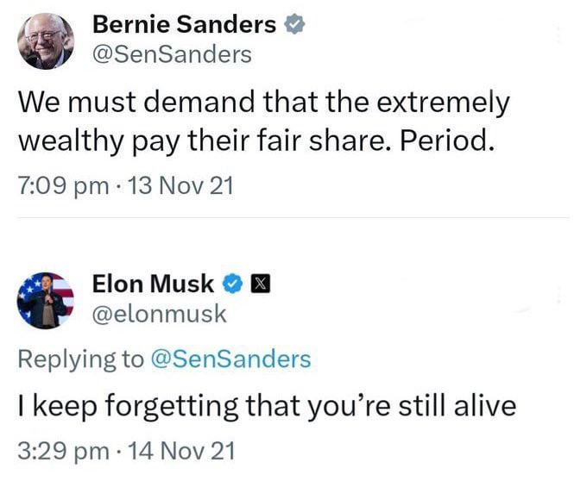Open the @elonmusk handle
Viewport: 587px width, 481px height.
pyautogui.click(x=159, y=314)
